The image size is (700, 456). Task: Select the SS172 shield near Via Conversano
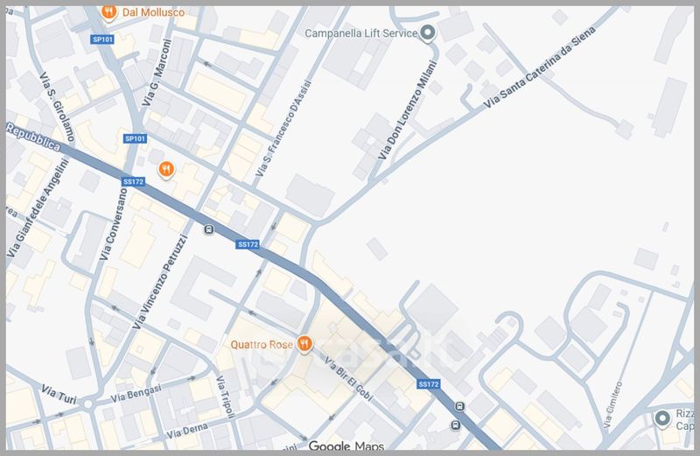(x=133, y=181)
